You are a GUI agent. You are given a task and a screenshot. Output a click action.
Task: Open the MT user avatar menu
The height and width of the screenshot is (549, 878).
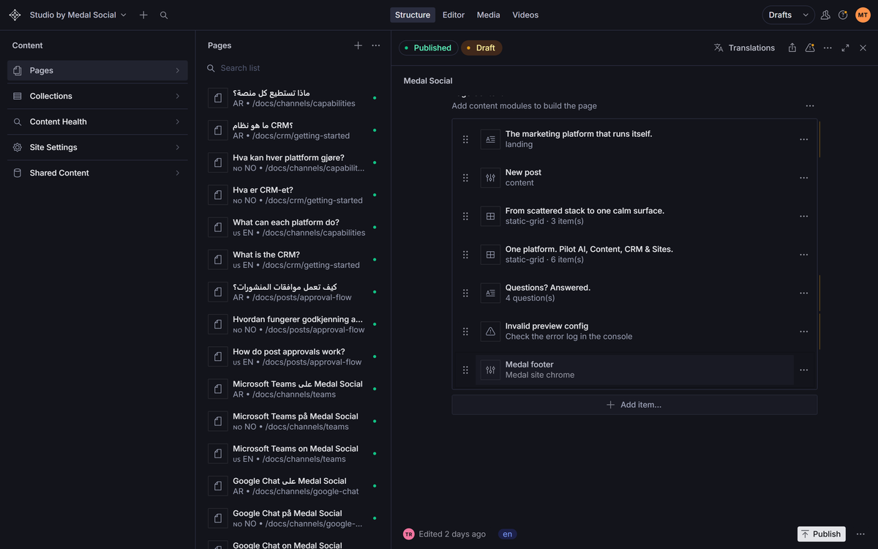click(863, 15)
